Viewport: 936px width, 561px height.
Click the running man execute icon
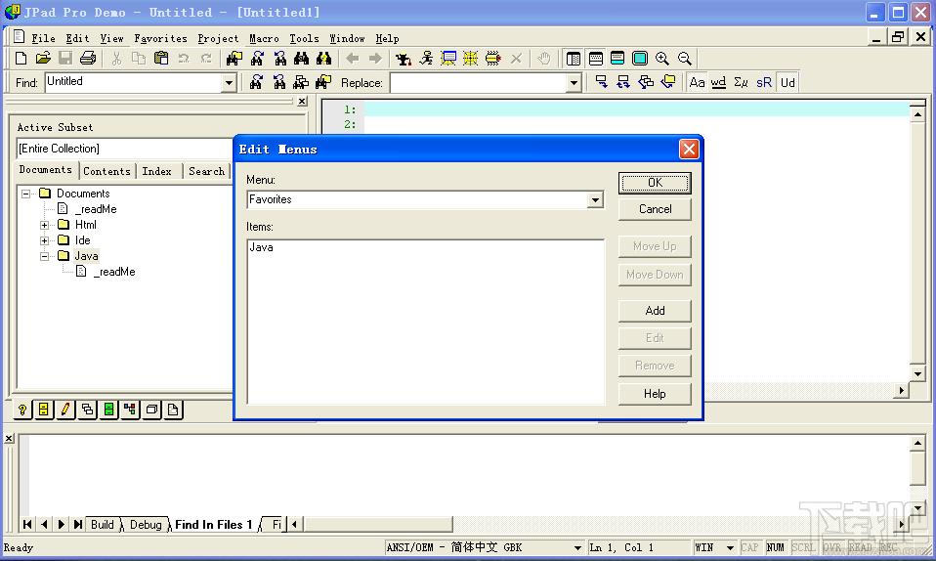click(426, 58)
